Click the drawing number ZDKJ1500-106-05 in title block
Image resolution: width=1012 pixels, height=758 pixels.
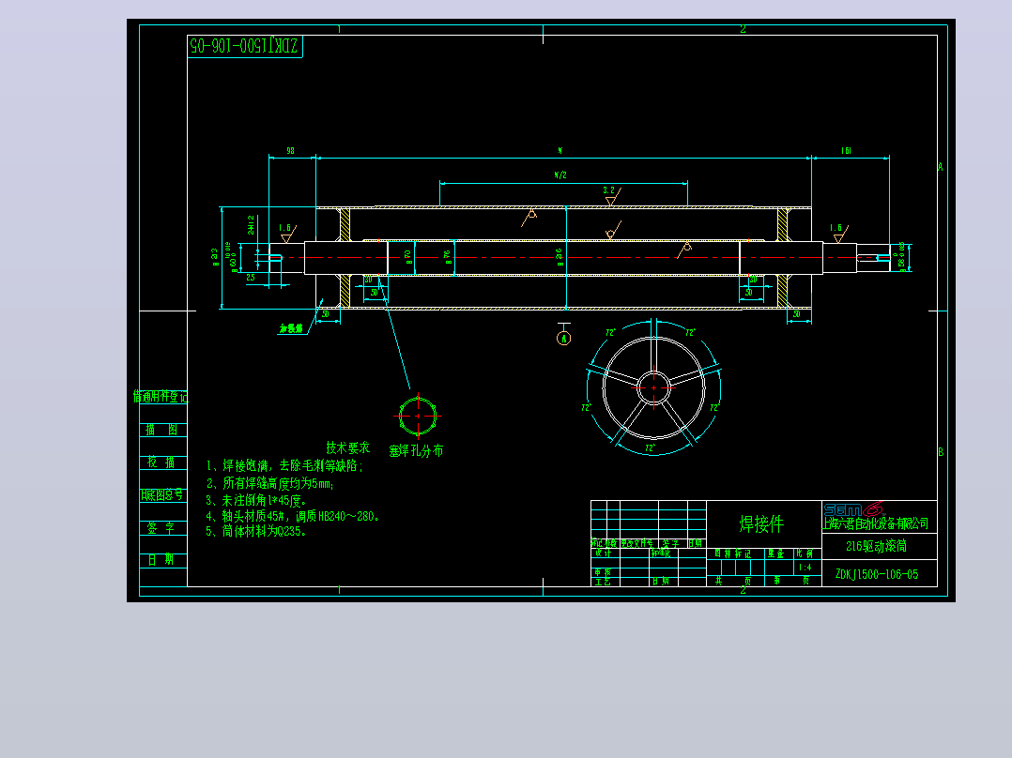point(877,574)
